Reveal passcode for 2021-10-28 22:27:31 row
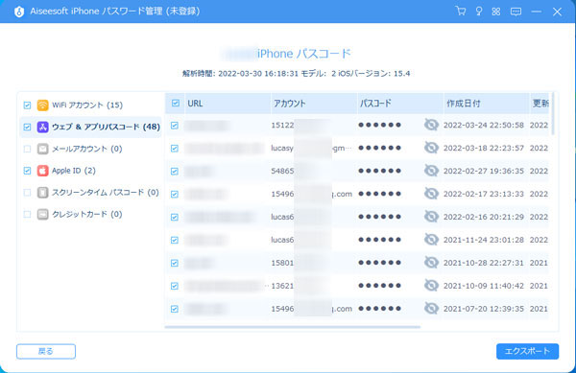 tap(431, 262)
